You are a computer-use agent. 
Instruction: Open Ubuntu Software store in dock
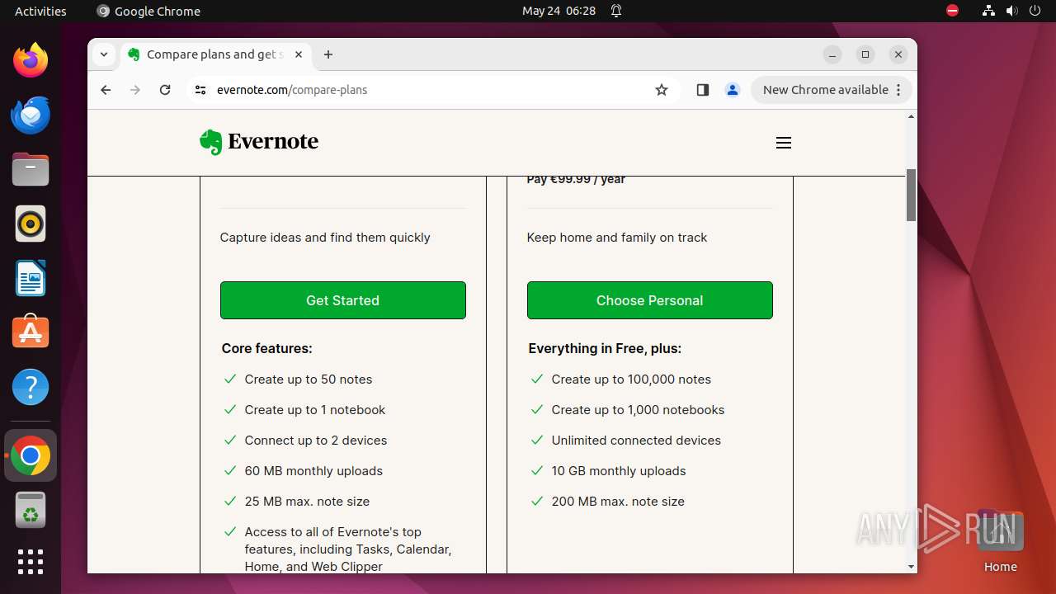click(x=31, y=332)
